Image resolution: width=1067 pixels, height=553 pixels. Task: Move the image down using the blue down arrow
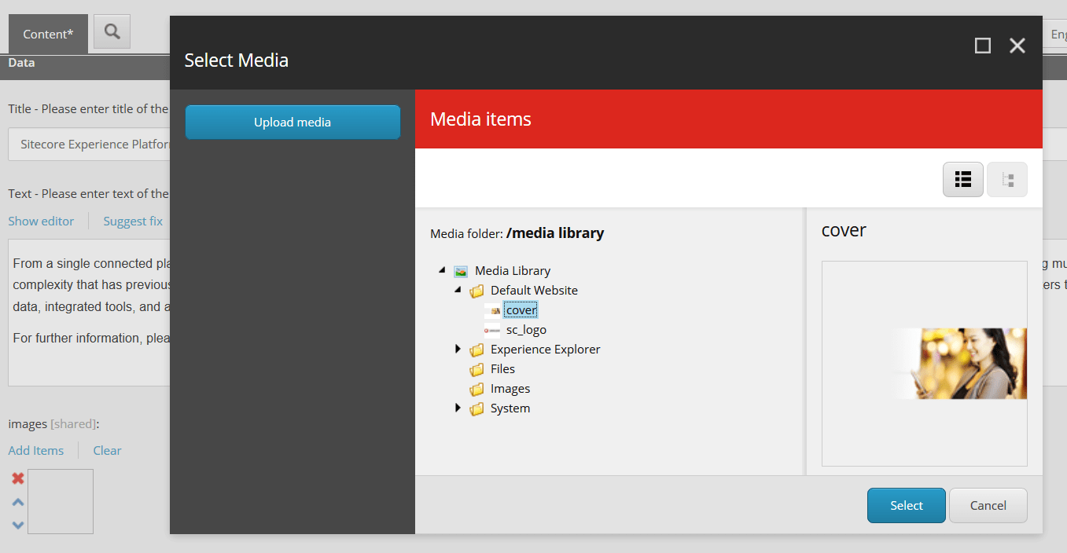[17, 525]
